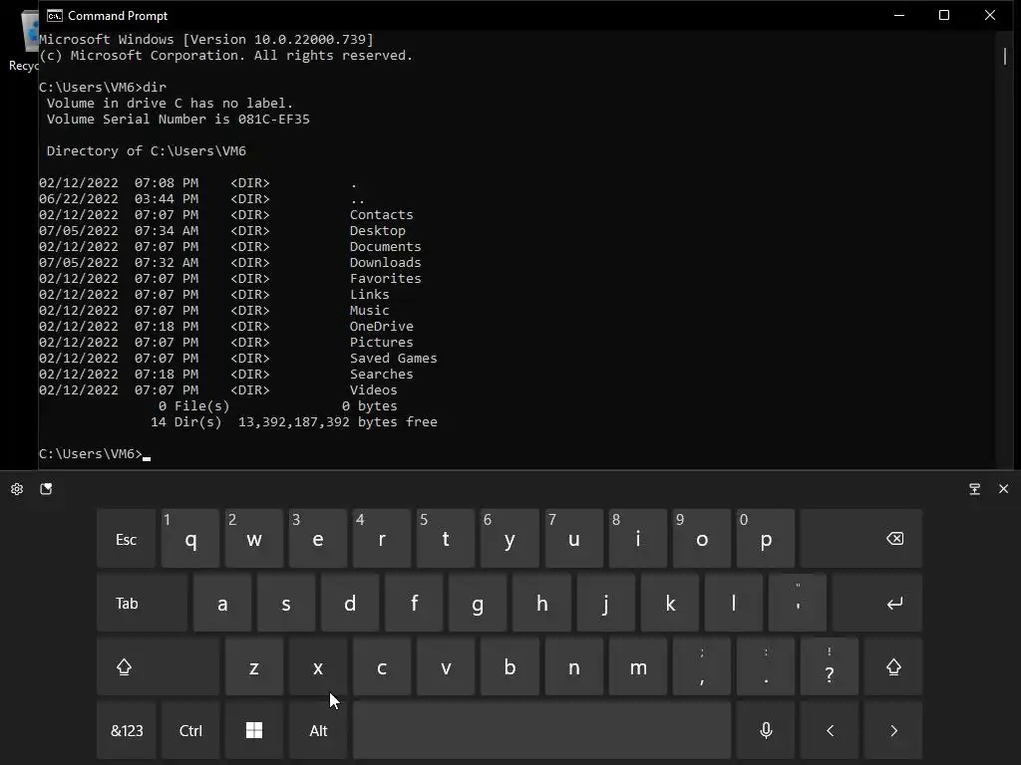Tap the s key
Viewport: 1021px width, 765px height.
[x=286, y=603]
